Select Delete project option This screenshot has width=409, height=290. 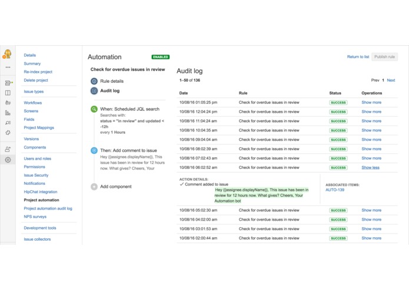point(36,80)
